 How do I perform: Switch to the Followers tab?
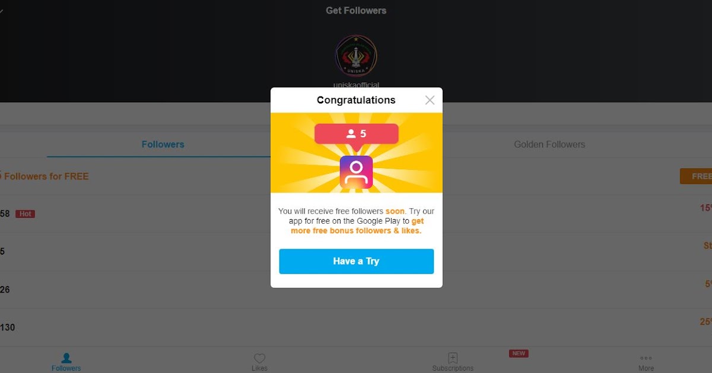click(x=163, y=144)
